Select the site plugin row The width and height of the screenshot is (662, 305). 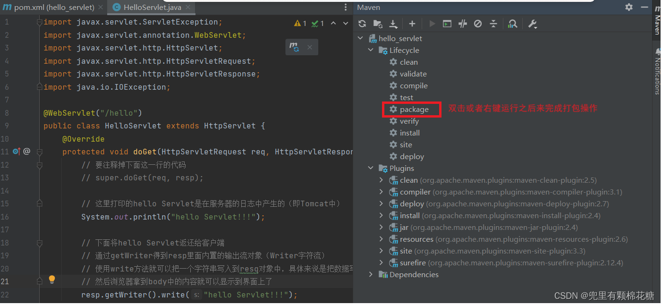point(503,251)
